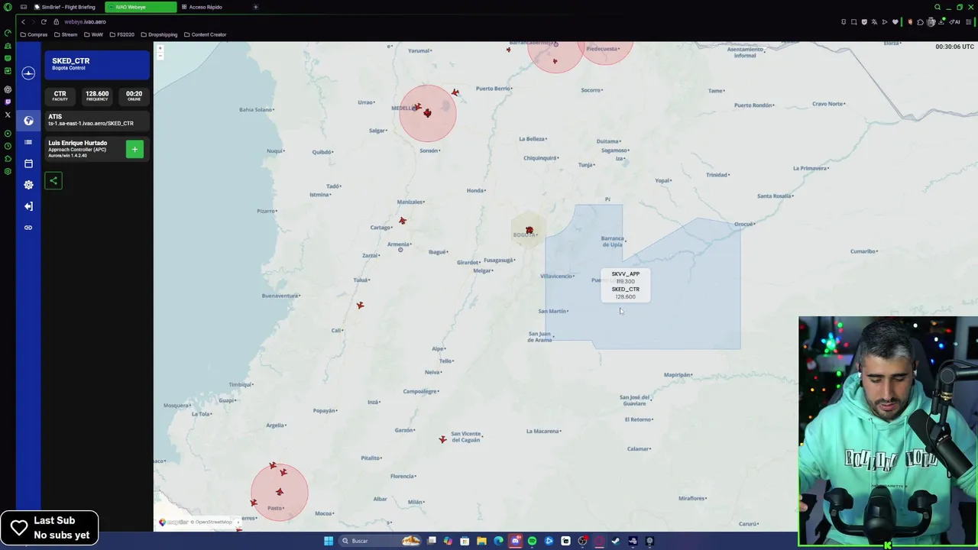This screenshot has width=978, height=550.
Task: Open the AI assistant toolbar button
Action: tap(955, 21)
